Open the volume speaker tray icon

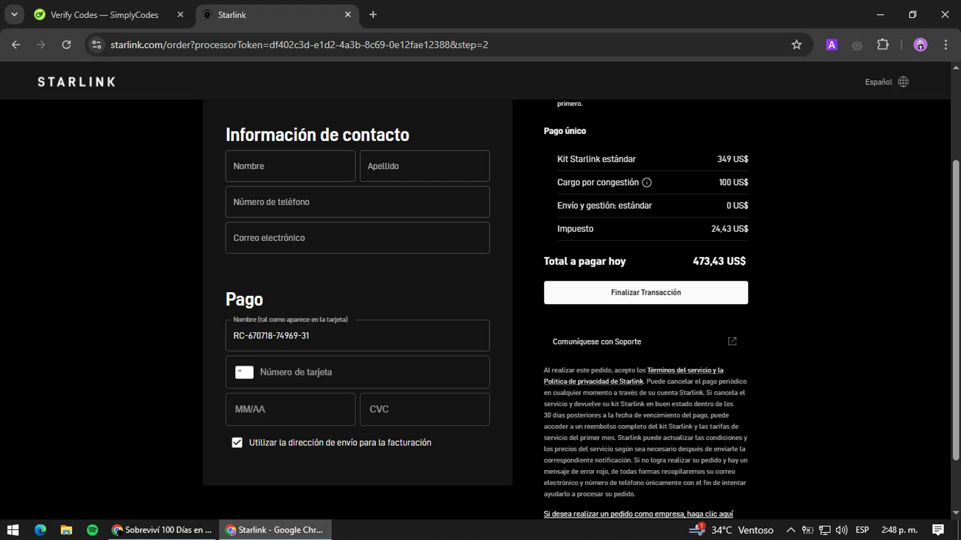tap(841, 530)
